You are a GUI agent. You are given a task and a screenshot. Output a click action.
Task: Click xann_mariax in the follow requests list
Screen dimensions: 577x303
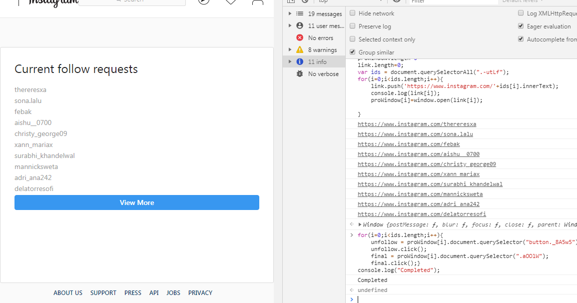pos(33,144)
